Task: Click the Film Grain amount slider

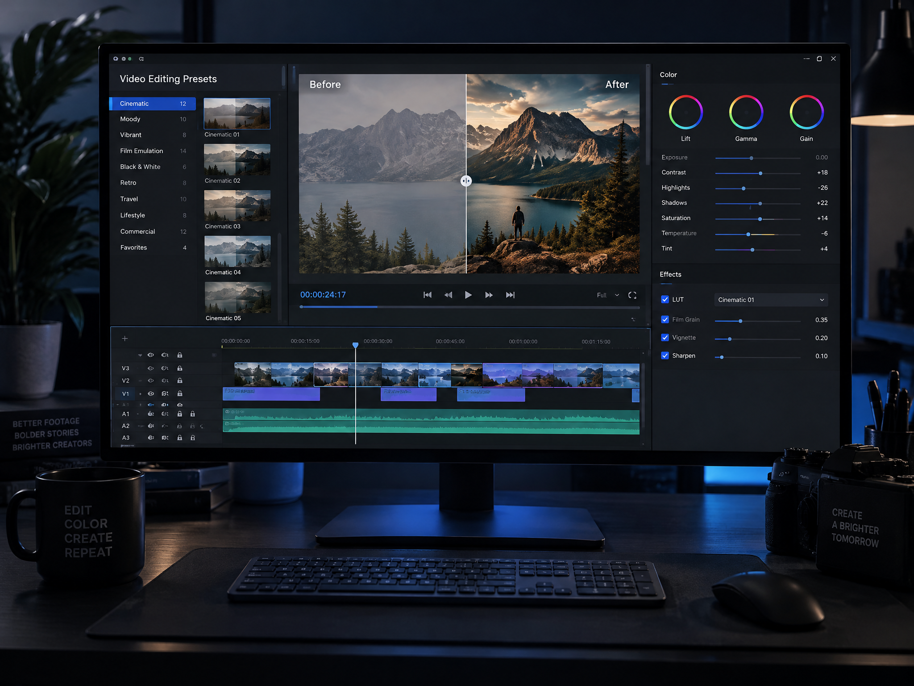Action: click(x=757, y=321)
